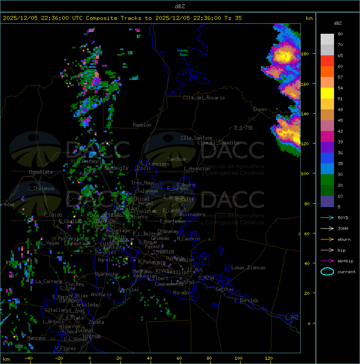
Task: Click the '50YD' legend label
Action: tap(343, 218)
